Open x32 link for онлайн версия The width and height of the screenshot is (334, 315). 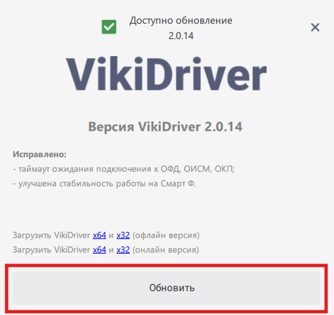123,250
